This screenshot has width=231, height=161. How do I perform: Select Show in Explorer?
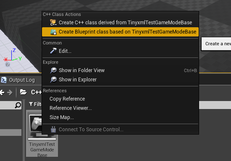(x=120, y=80)
